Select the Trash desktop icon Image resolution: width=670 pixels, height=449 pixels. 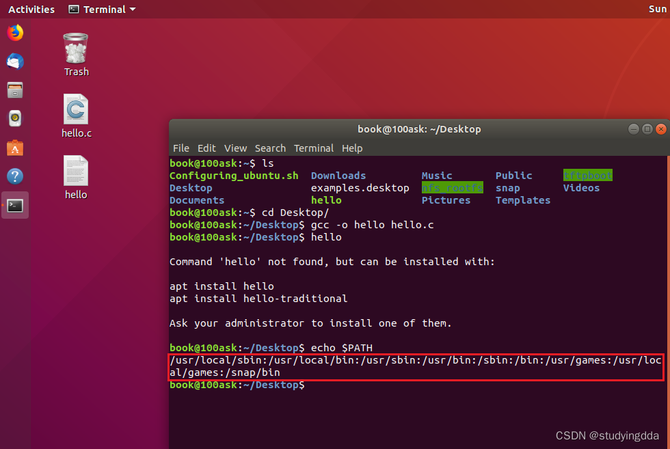pyautogui.click(x=76, y=55)
